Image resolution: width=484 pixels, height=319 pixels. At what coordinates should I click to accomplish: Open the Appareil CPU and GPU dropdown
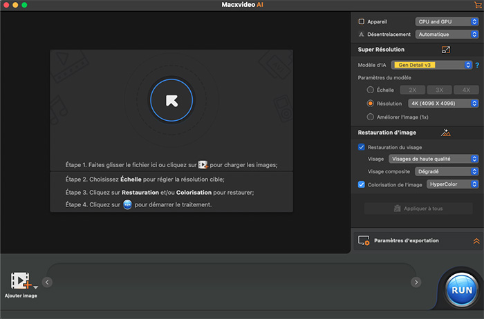pos(447,21)
